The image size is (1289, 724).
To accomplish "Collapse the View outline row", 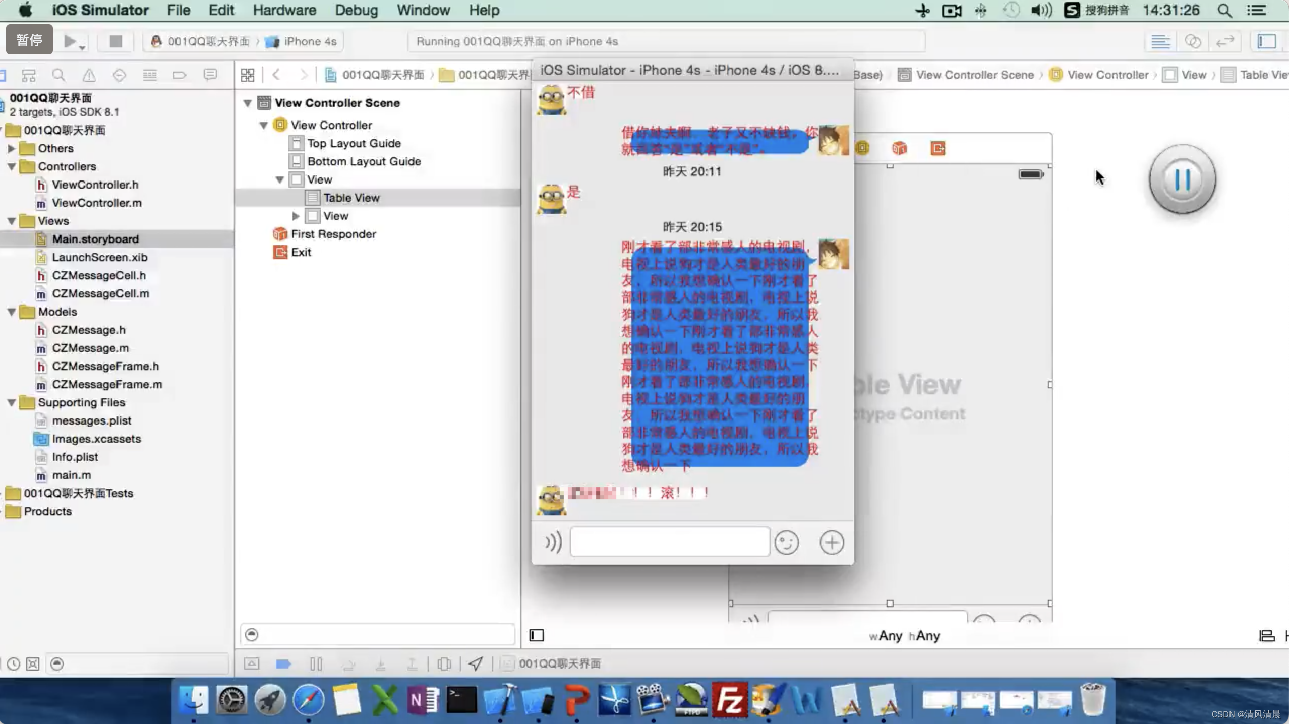I will pyautogui.click(x=280, y=179).
